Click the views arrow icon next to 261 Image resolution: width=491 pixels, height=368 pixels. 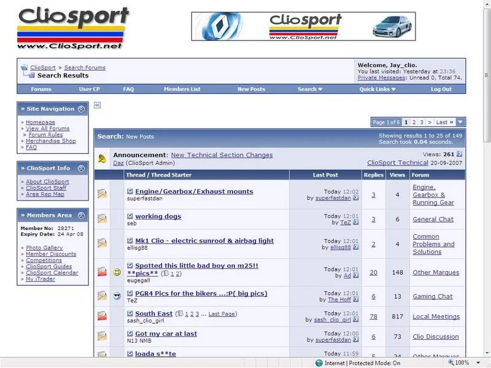[459, 154]
